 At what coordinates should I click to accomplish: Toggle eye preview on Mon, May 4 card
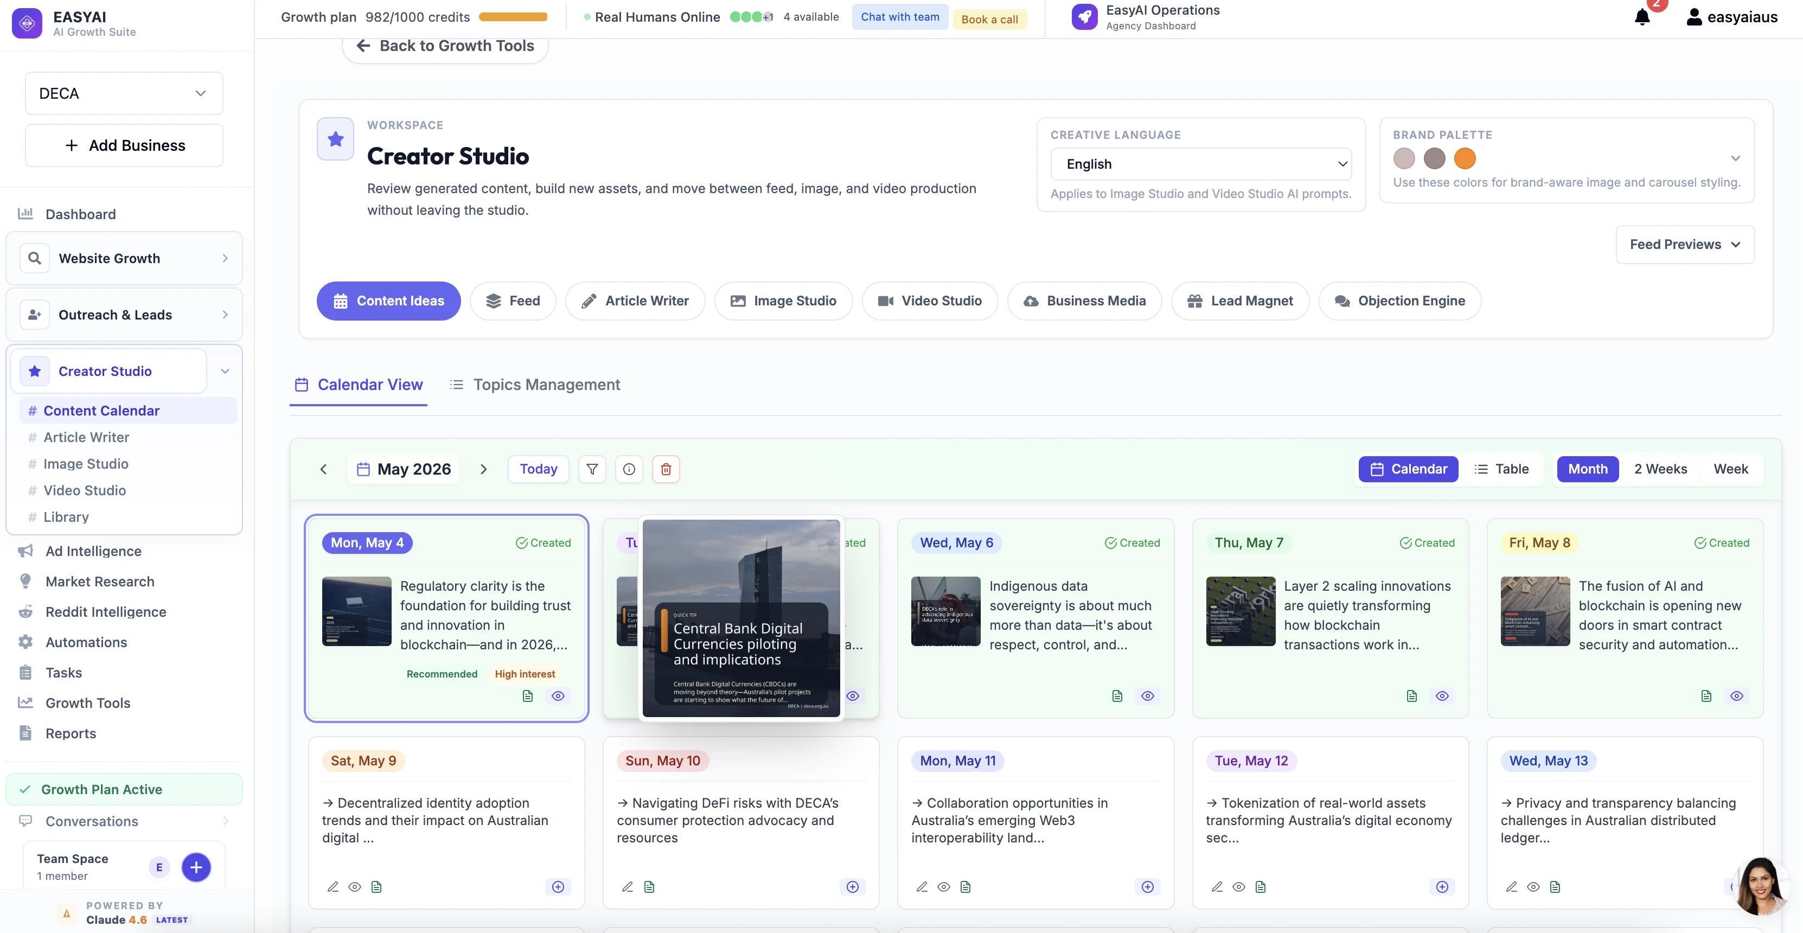(x=558, y=696)
